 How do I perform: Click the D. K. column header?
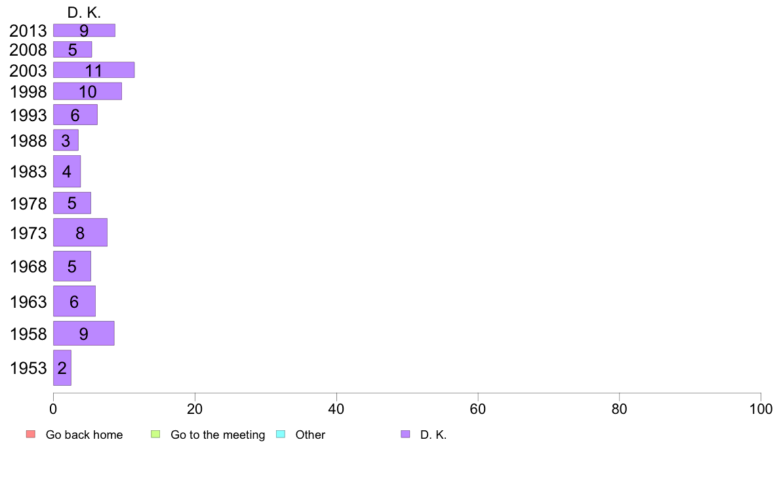pos(84,13)
